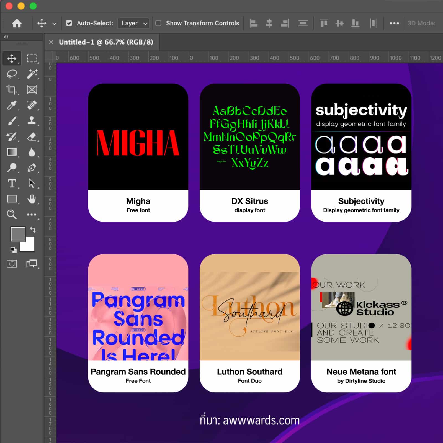Viewport: 443px width, 443px height.
Task: Collapse the toolbar with double arrows
Action: tap(6, 37)
